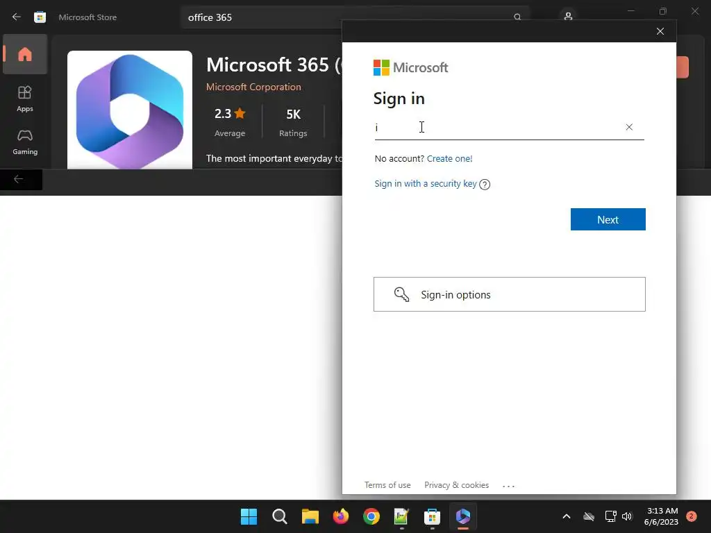This screenshot has height=533, width=711.
Task: Open the user account profile icon
Action: (568, 17)
